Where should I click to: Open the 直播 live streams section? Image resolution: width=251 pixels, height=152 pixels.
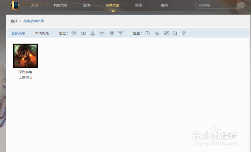tap(86, 5)
